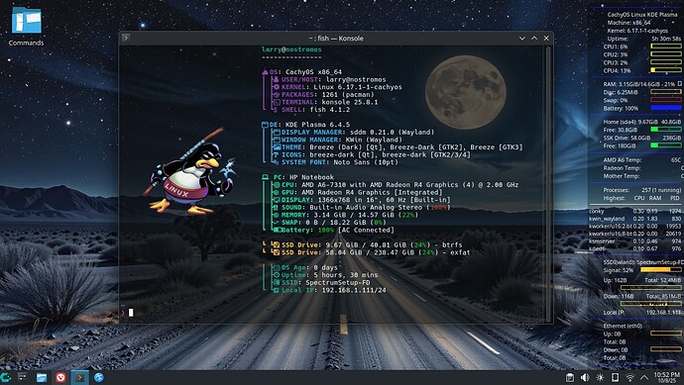Expand the hidden system tray icons arrow
684x385 pixels.
644,378
